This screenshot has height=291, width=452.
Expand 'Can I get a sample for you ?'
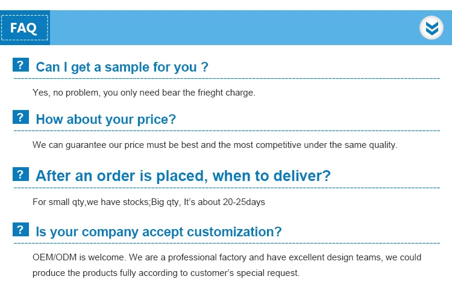(x=122, y=67)
